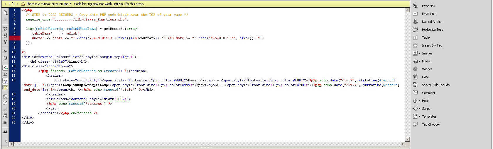Click the Balance Braces icon
Screen dimensions: 493x149
click(x=5, y=58)
